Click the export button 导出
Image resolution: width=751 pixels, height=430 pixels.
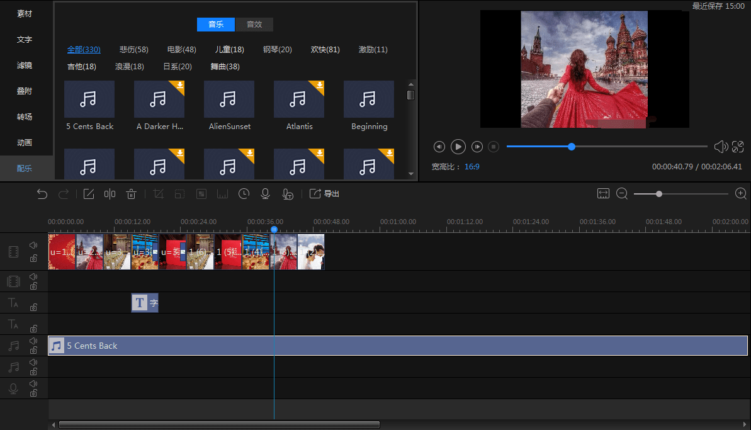[324, 193]
